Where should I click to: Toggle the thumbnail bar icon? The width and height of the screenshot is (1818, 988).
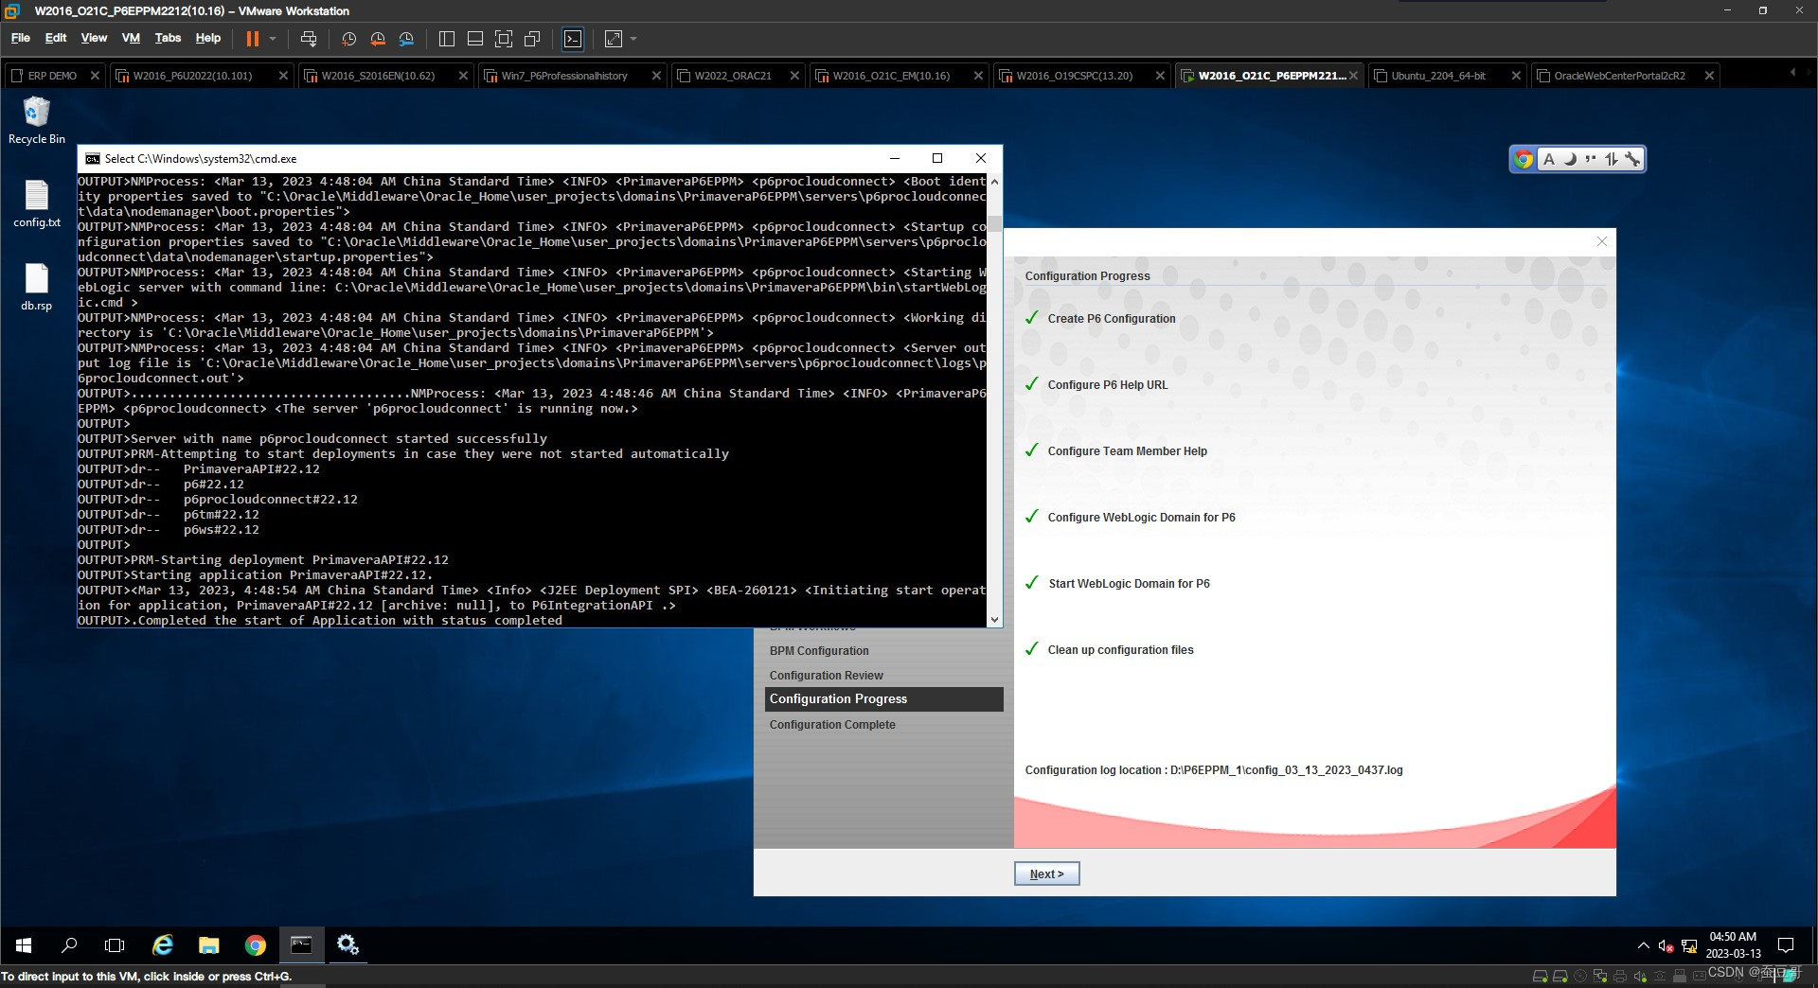475,39
